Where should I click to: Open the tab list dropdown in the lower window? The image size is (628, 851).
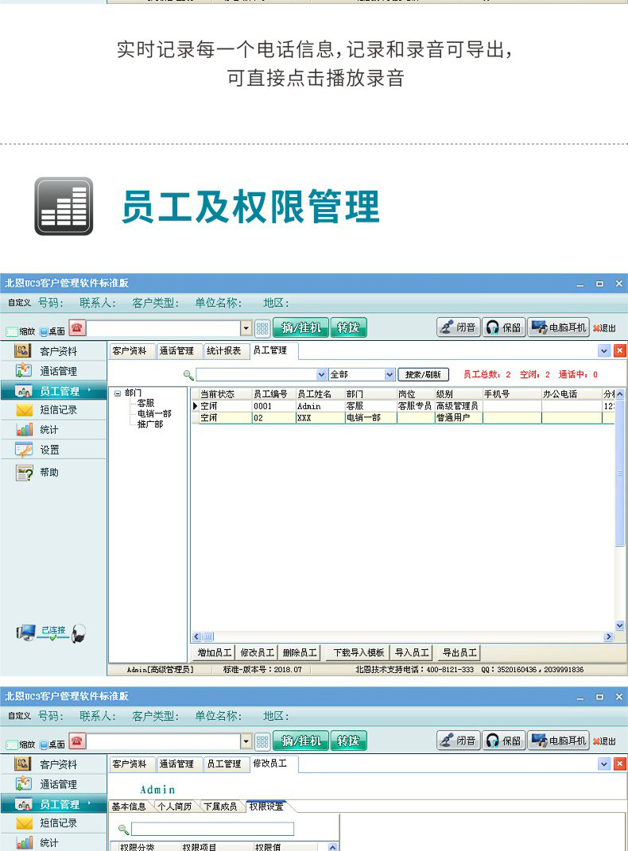604,764
